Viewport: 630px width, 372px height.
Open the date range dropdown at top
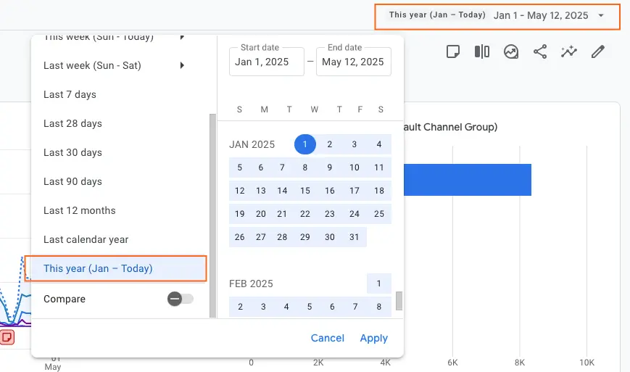(497, 16)
